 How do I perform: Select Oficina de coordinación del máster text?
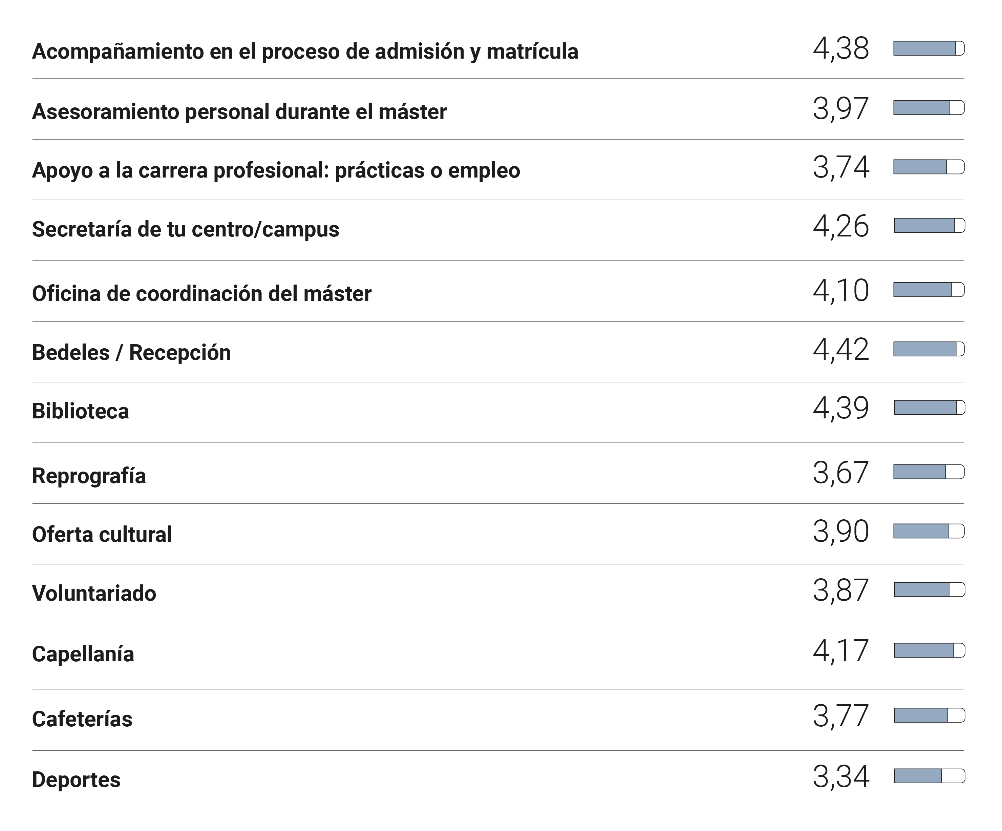pos(201,294)
